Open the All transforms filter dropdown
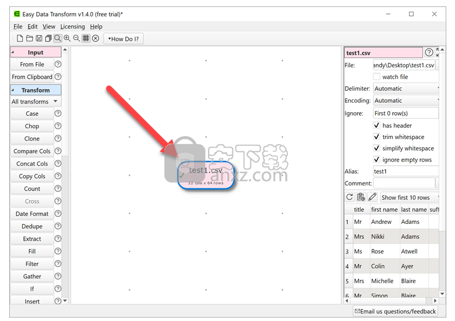Image resolution: width=455 pixels, height=321 pixels. point(36,101)
